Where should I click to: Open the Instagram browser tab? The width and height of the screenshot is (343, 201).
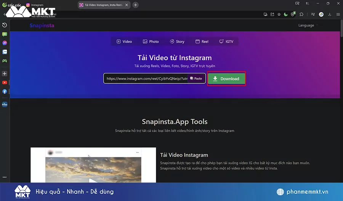(x=35, y=5)
